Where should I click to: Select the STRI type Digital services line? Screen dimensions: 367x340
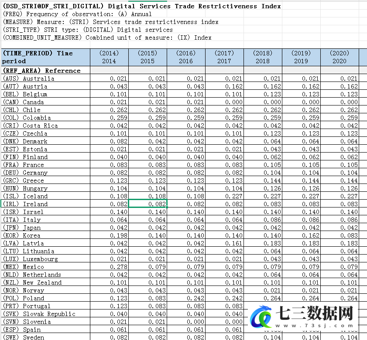[88, 30]
